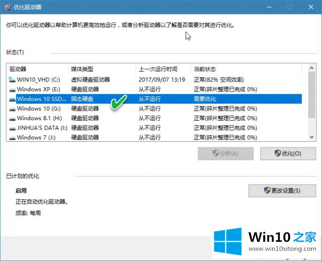Click the 频率: 每周 text
Screen dimensions: 322x261
[x=28, y=213]
